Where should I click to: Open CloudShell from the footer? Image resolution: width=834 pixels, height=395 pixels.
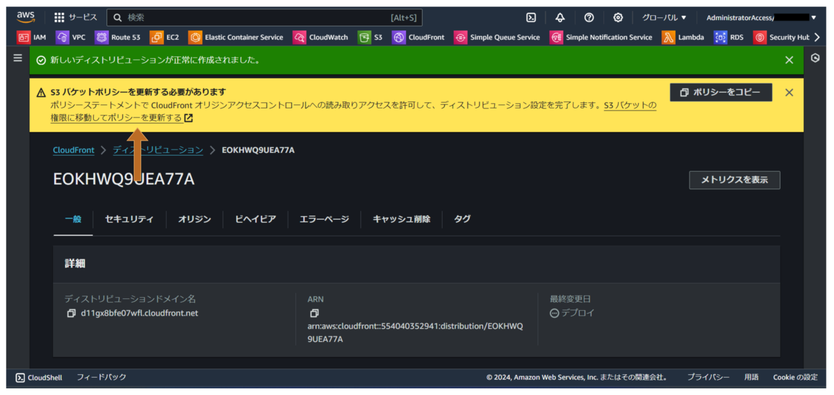[x=39, y=378]
